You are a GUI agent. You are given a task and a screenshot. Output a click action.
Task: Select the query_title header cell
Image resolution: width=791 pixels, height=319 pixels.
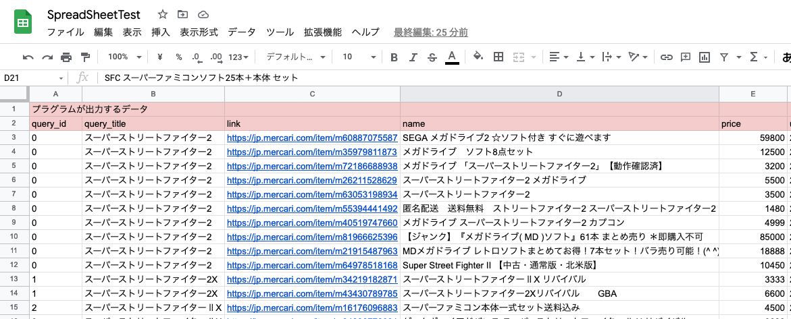(153, 123)
